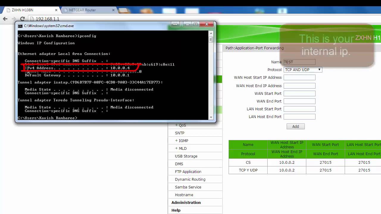Open the Help section
Image resolution: width=381 pixels, height=214 pixels.
click(176, 210)
